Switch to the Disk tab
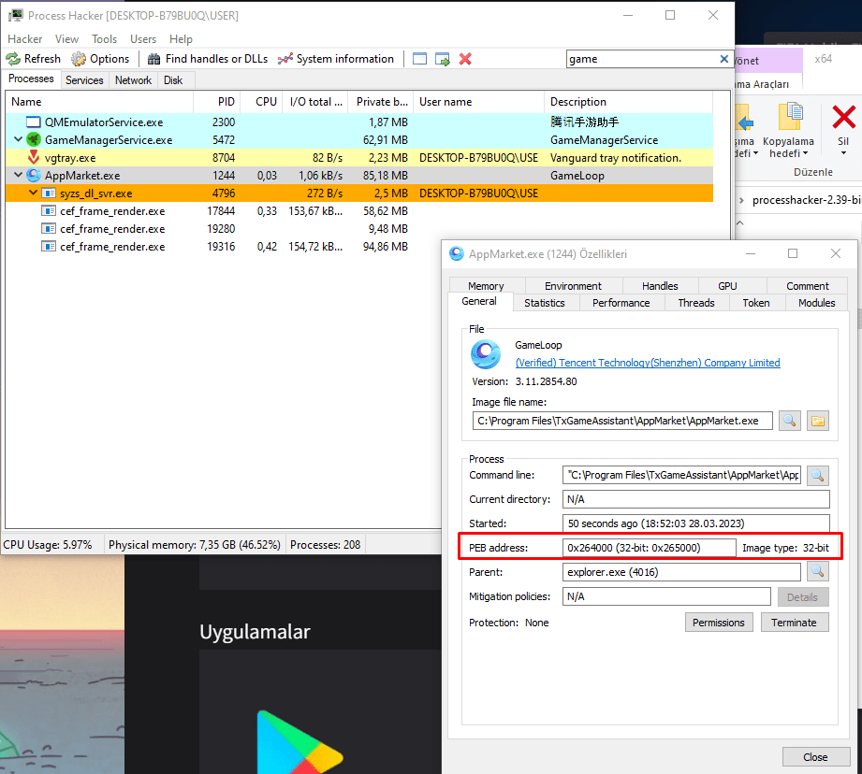Image resolution: width=862 pixels, height=774 pixels. [173, 80]
